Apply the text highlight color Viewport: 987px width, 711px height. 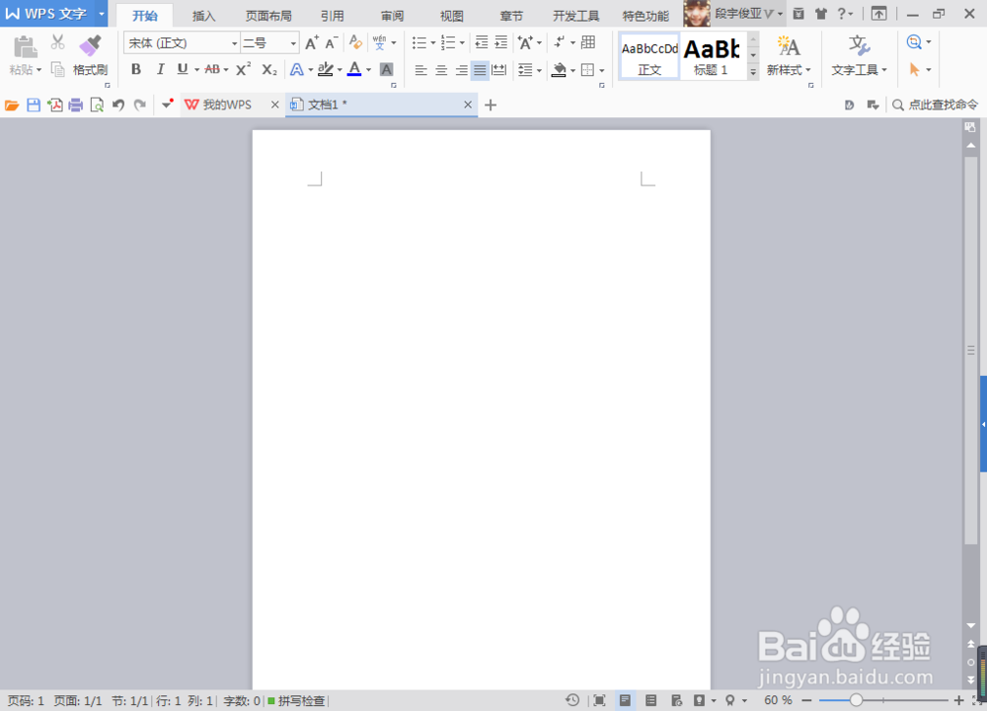click(326, 69)
